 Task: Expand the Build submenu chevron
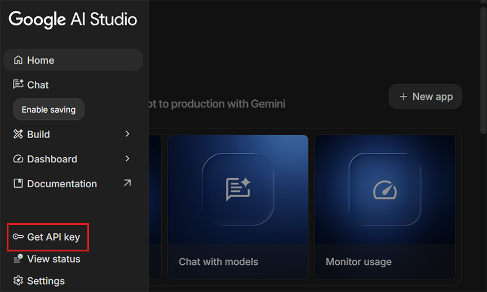127,134
